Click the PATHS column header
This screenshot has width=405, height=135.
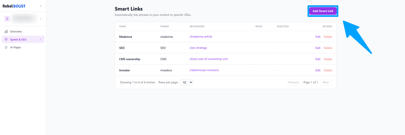[259, 26]
